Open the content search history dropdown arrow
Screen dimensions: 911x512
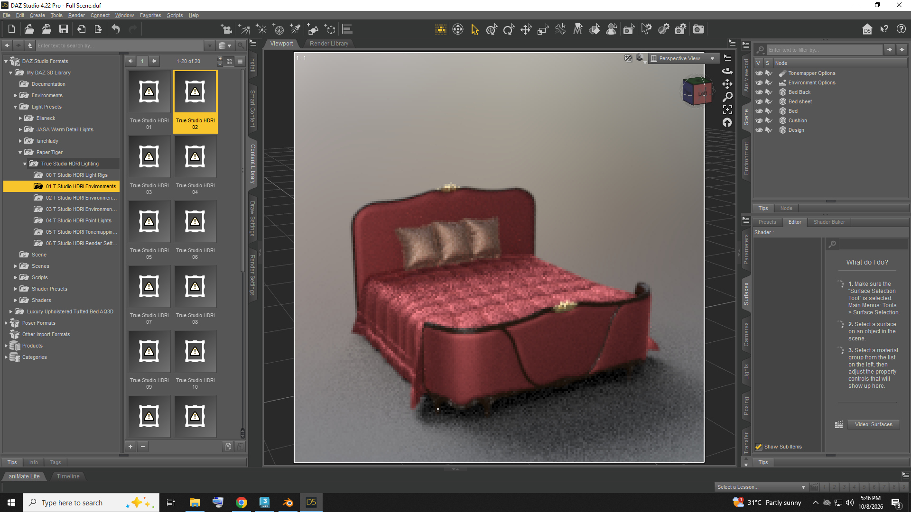click(210, 46)
